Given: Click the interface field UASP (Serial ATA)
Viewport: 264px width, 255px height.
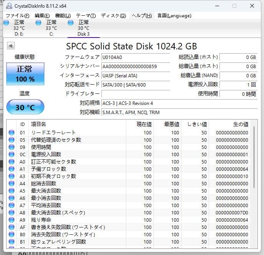Looking at the screenshot, I should 135,76.
